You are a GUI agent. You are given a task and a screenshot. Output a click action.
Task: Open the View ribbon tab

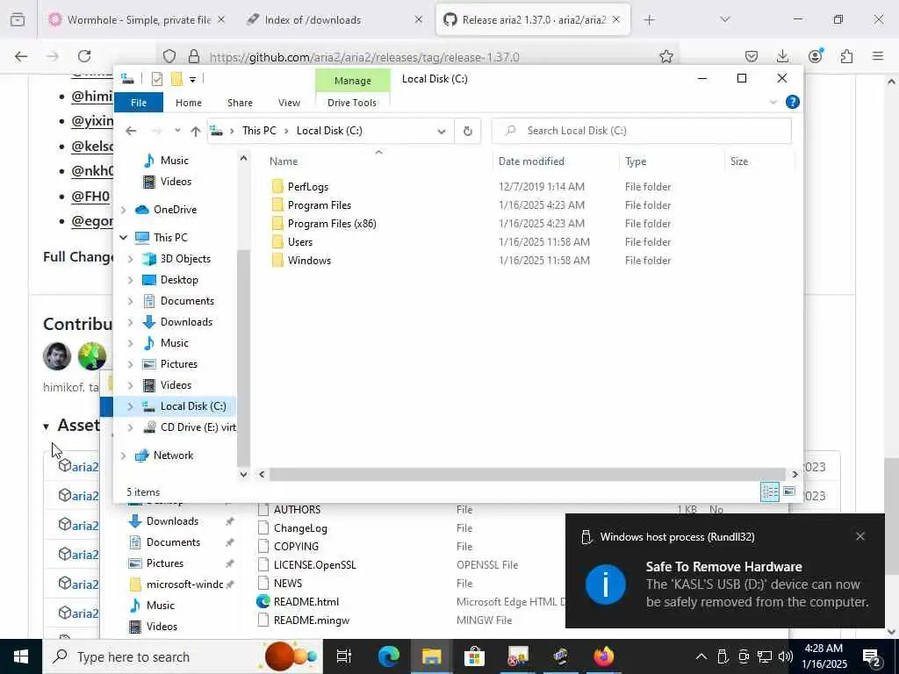tap(289, 103)
